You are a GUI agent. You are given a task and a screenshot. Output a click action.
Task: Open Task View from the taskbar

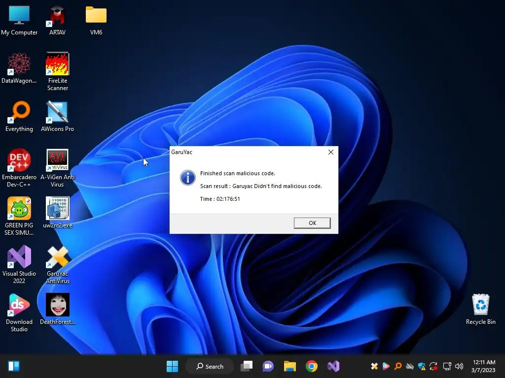click(x=247, y=366)
